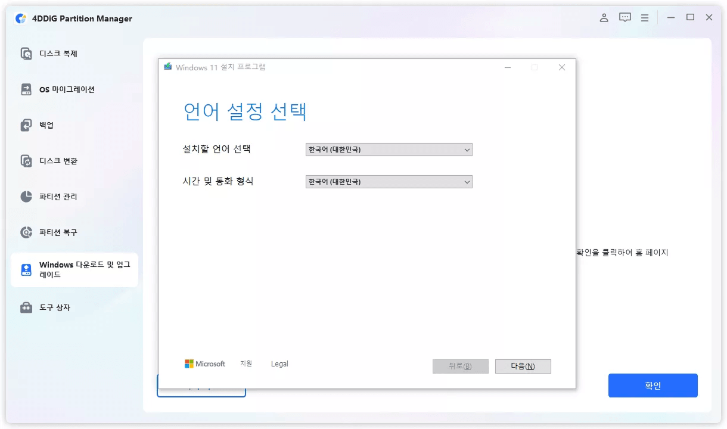Click the 다음(N) button
Viewport: 727px width, 429px height.
coord(523,366)
